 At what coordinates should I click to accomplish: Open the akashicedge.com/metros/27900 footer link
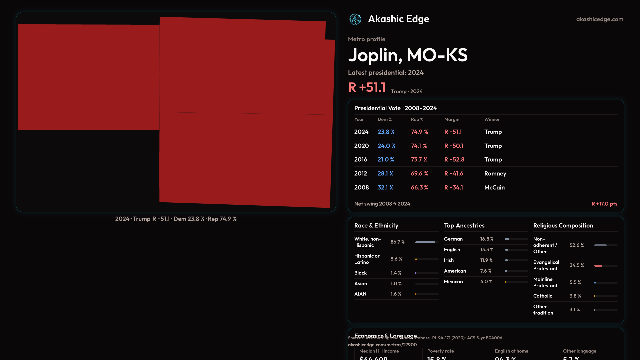point(382,345)
